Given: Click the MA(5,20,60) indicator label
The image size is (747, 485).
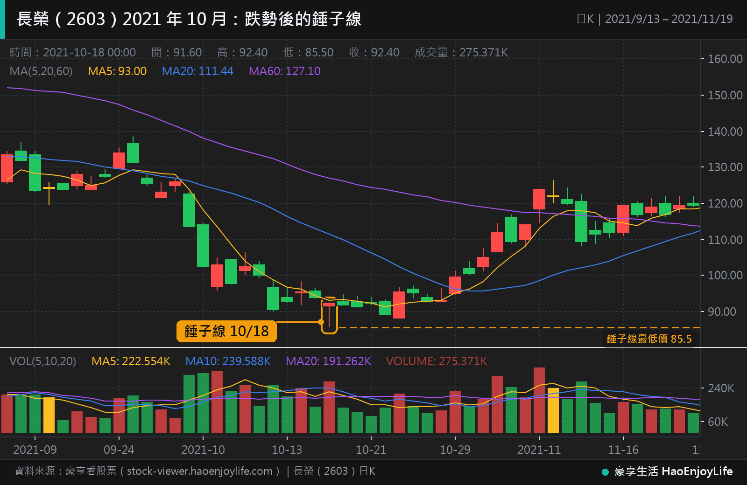Looking at the screenshot, I should click(41, 71).
